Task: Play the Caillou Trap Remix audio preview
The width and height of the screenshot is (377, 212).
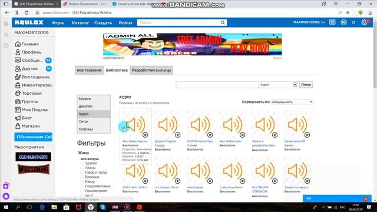Action: [242, 181]
